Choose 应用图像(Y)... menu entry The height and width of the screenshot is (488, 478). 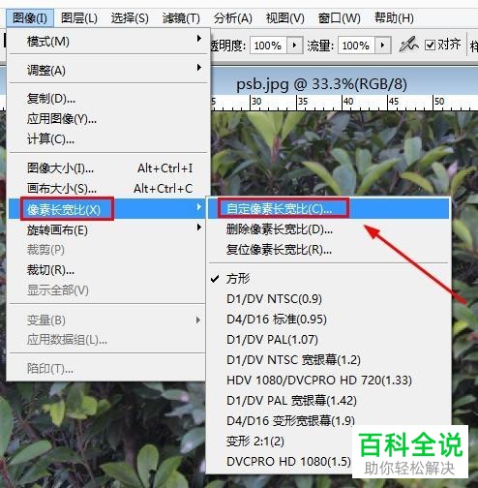click(108, 119)
